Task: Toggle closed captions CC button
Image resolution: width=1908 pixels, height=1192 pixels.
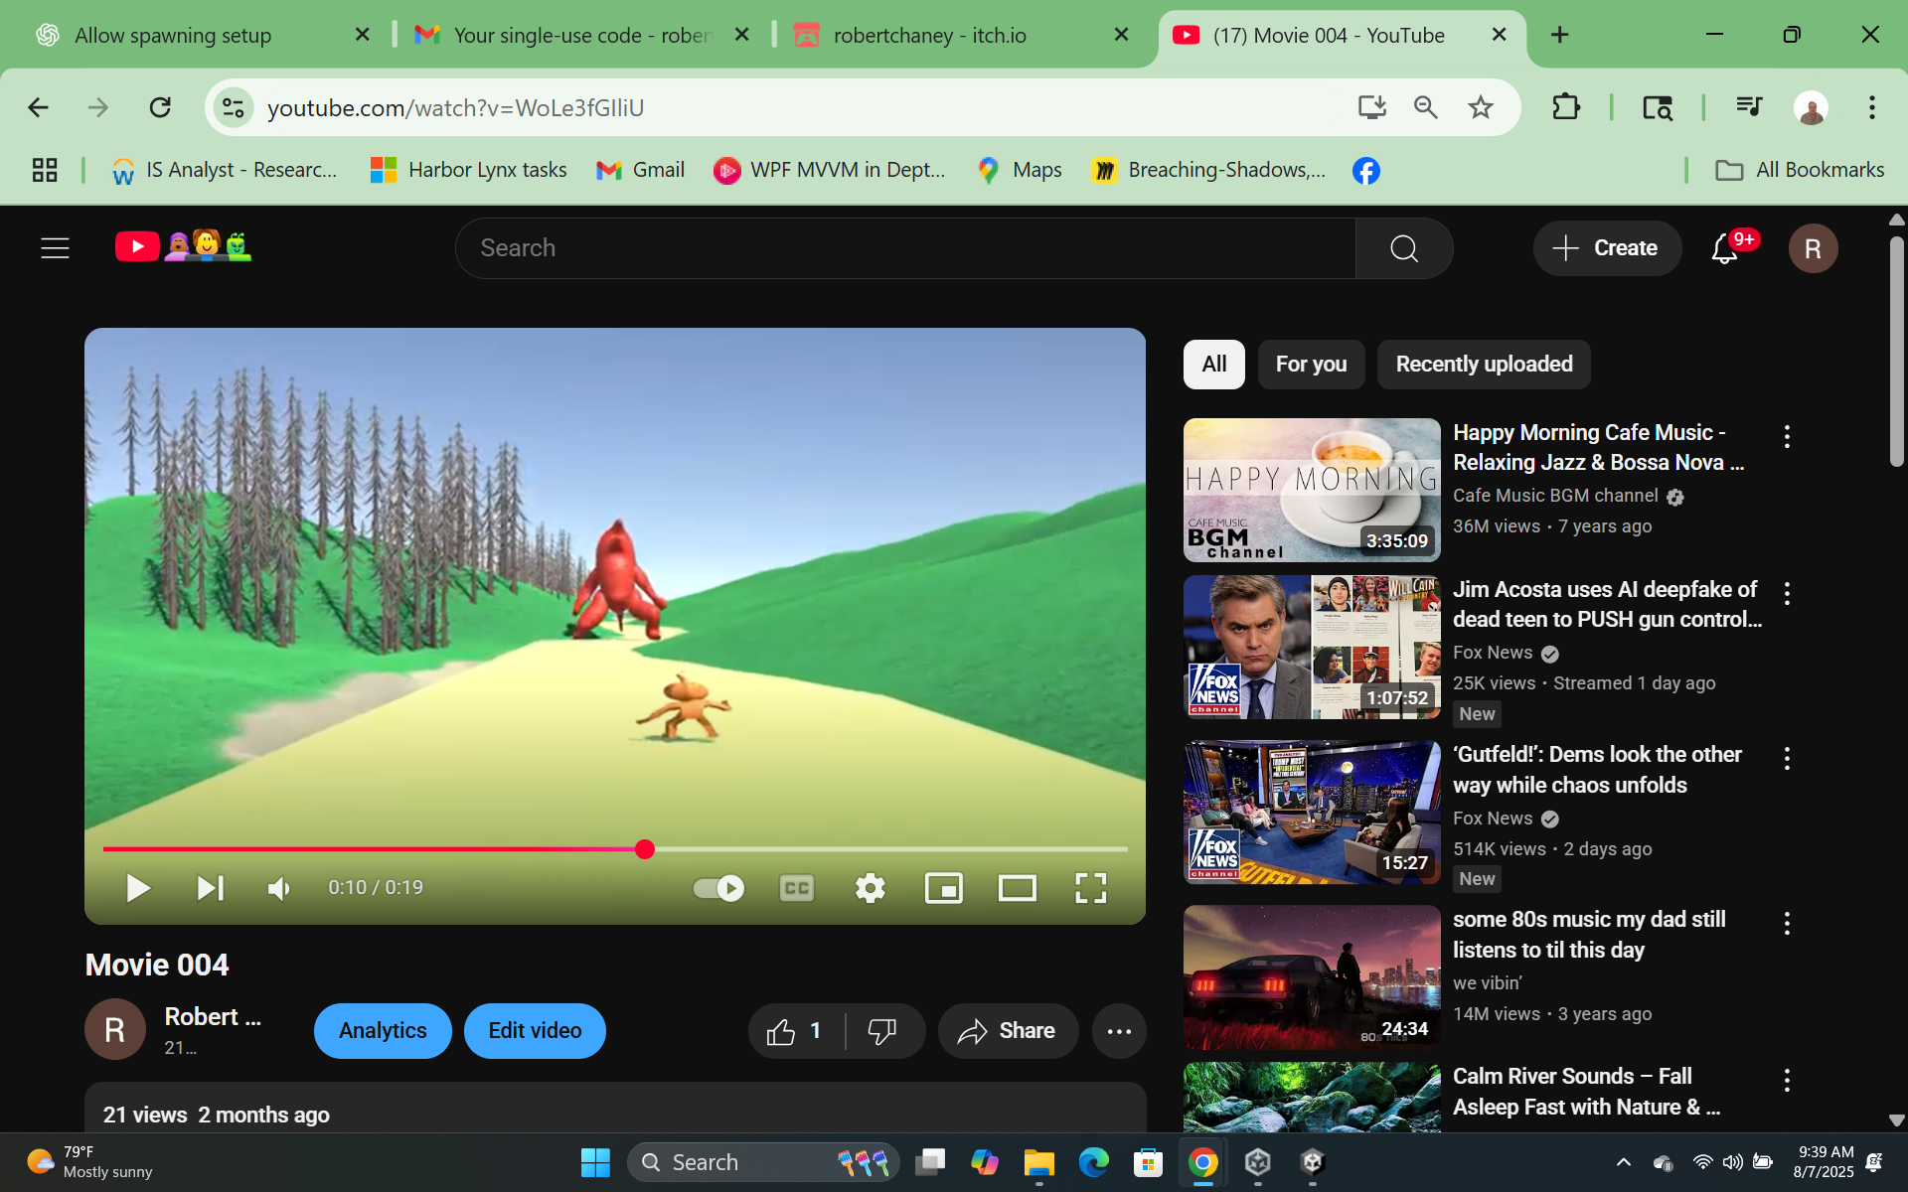Action: tap(796, 887)
